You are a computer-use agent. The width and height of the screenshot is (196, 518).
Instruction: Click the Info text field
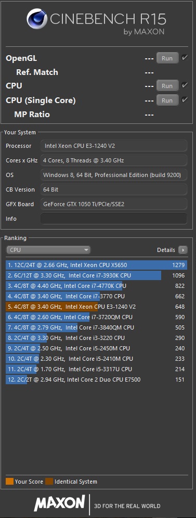[x=114, y=219]
